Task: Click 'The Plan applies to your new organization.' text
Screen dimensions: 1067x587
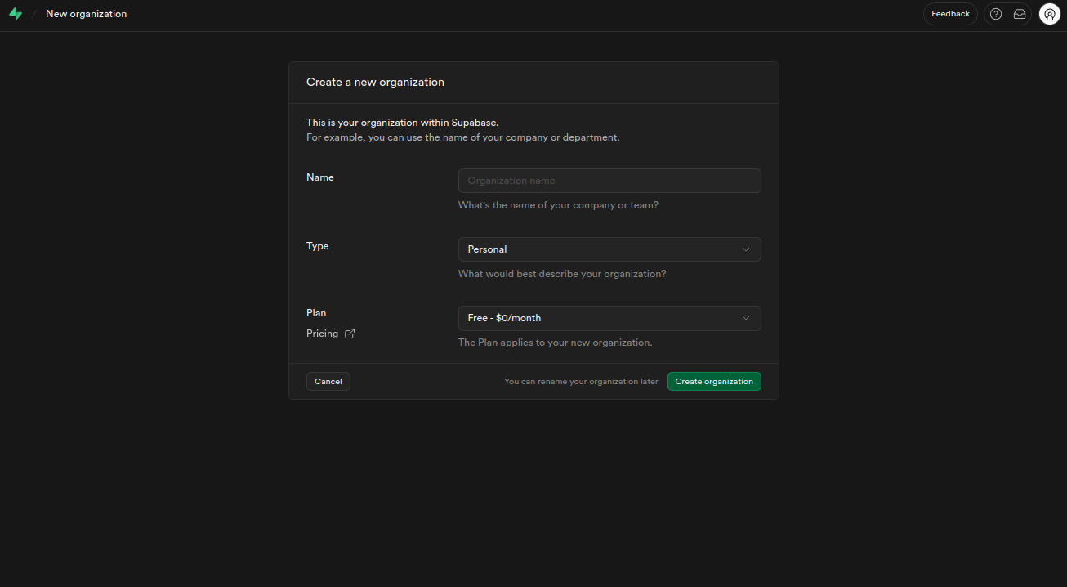Action: [555, 343]
